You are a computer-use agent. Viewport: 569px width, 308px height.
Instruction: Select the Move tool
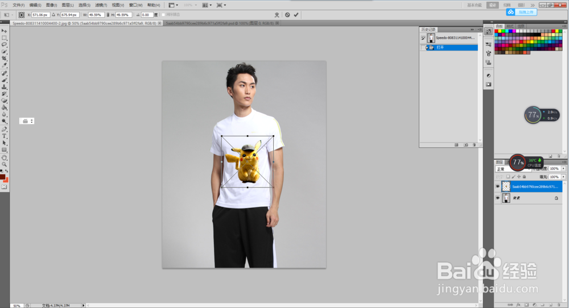pyautogui.click(x=5, y=31)
